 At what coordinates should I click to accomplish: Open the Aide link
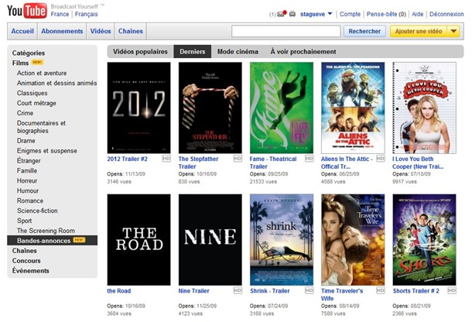418,14
